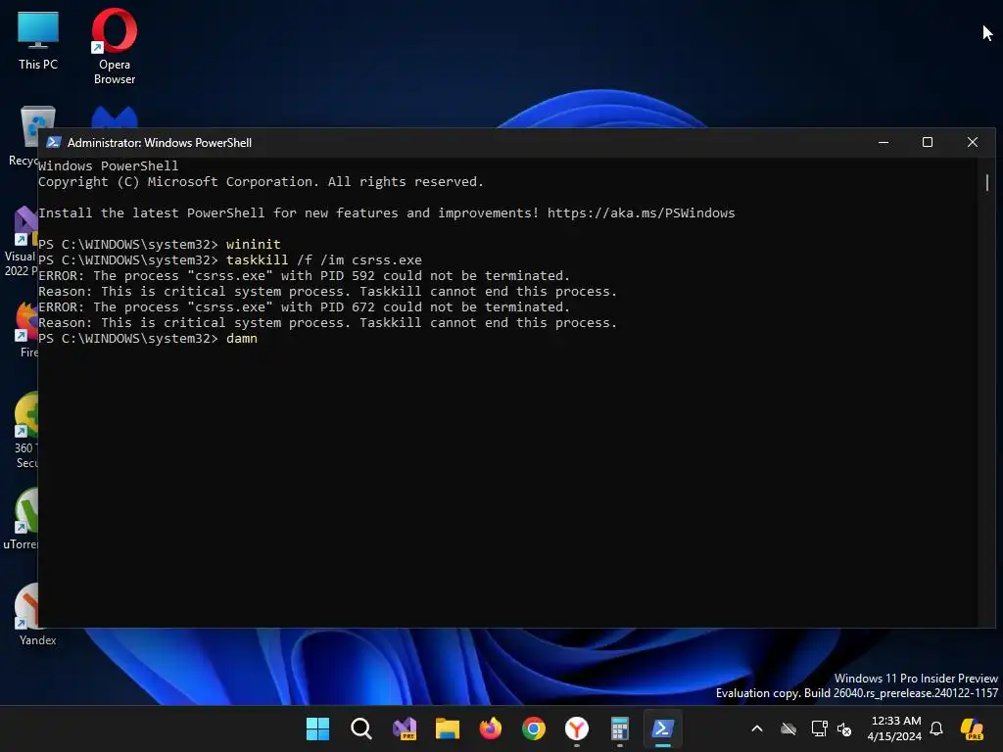
Task: Click the typed 'damn' command text
Action: pyautogui.click(x=242, y=338)
